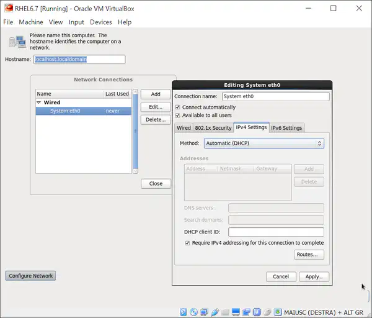
Task: Toggle the Connect automatically checkbox
Action: [178, 107]
